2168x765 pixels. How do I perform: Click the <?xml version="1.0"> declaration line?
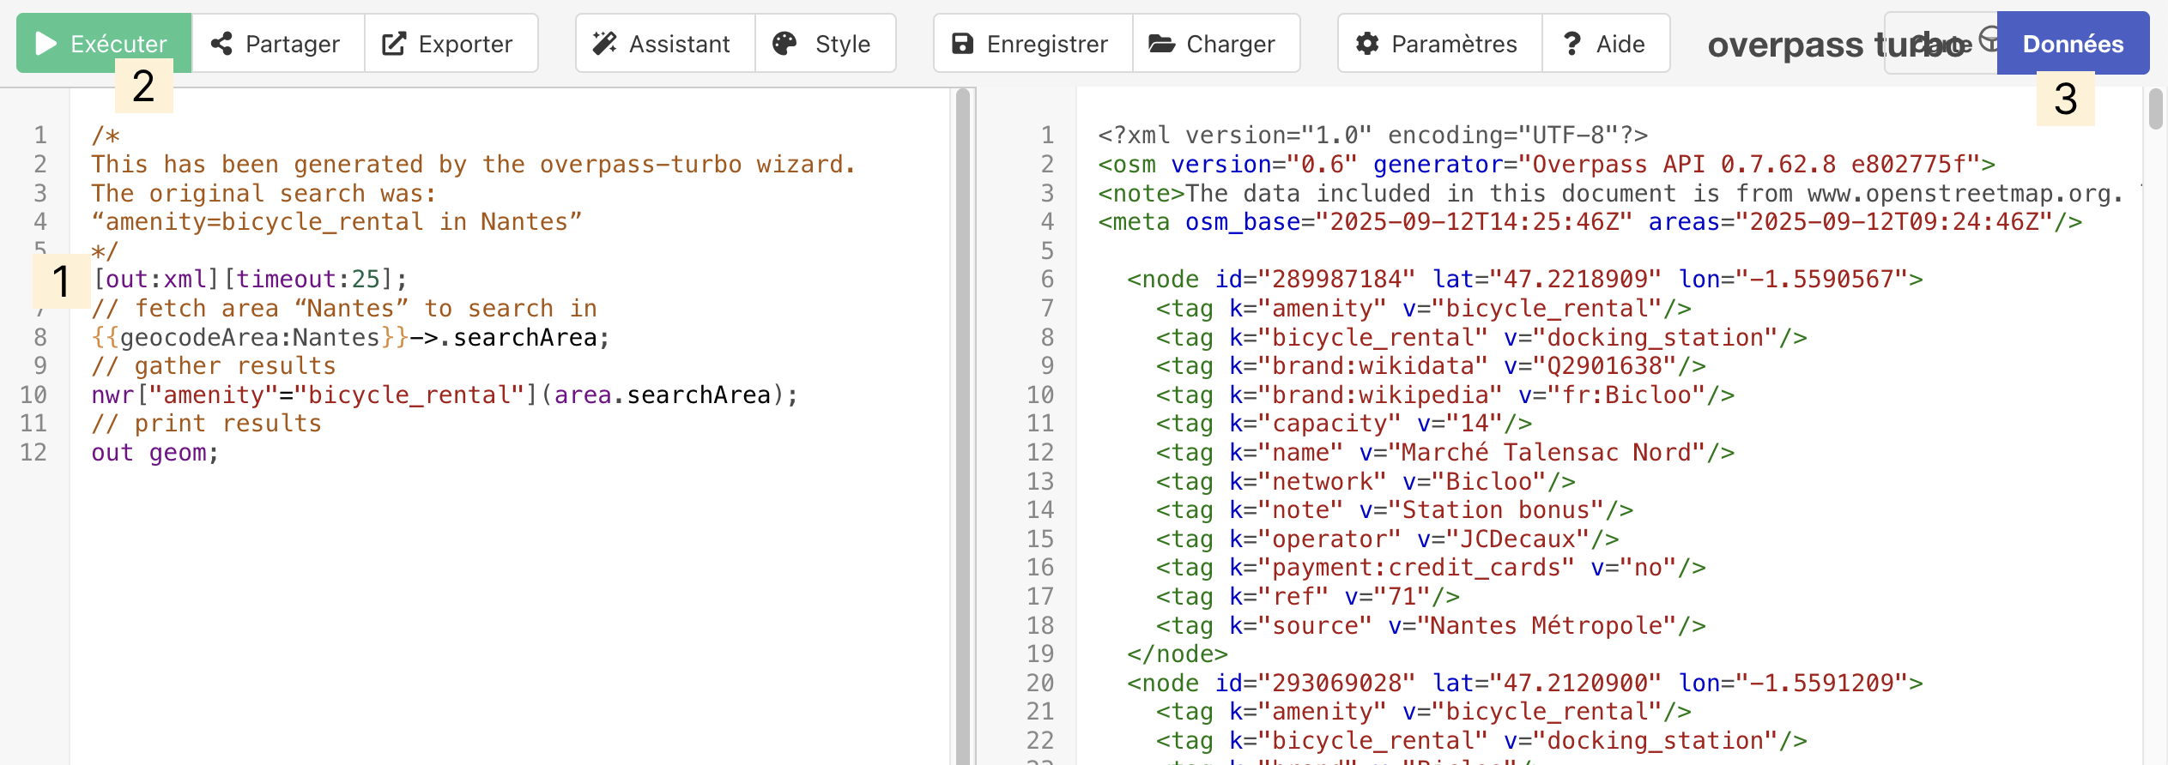coord(1373,135)
